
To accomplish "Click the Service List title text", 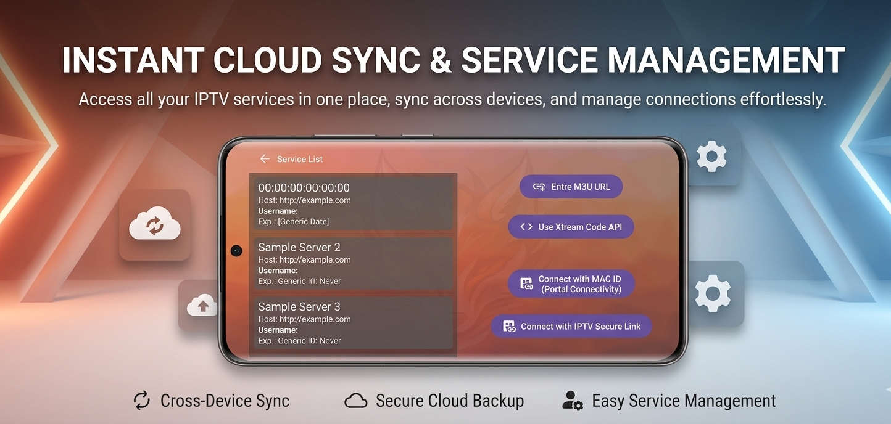I will tap(300, 159).
